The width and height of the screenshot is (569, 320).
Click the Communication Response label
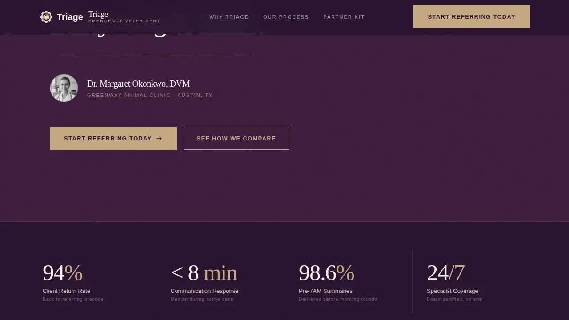[204, 291]
